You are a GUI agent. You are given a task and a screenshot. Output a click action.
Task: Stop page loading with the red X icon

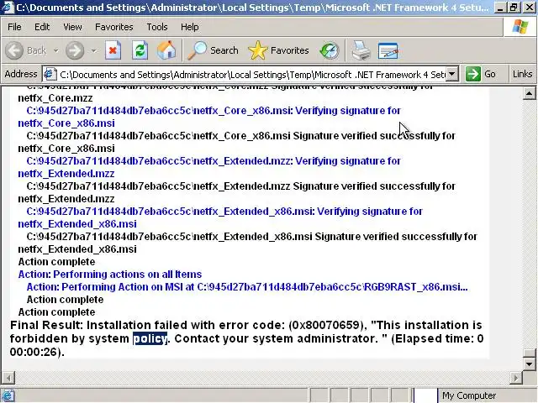click(113, 50)
